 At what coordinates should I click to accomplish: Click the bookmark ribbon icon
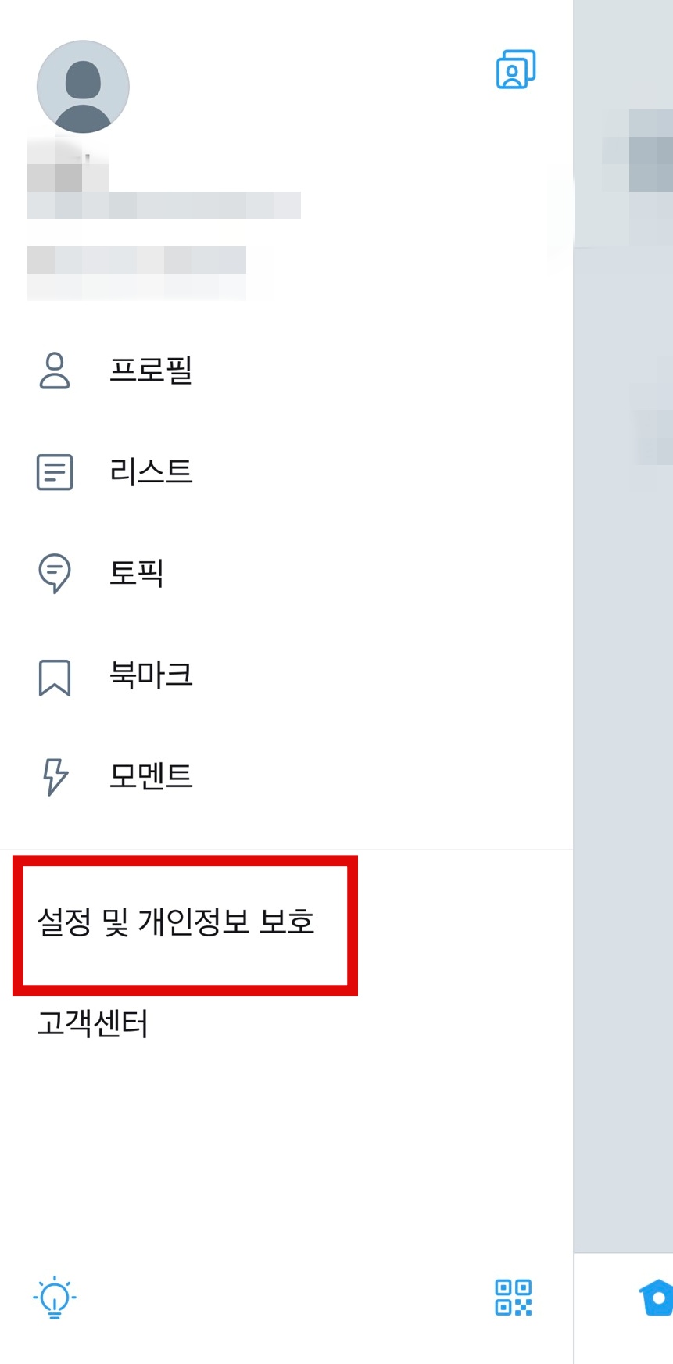point(55,677)
